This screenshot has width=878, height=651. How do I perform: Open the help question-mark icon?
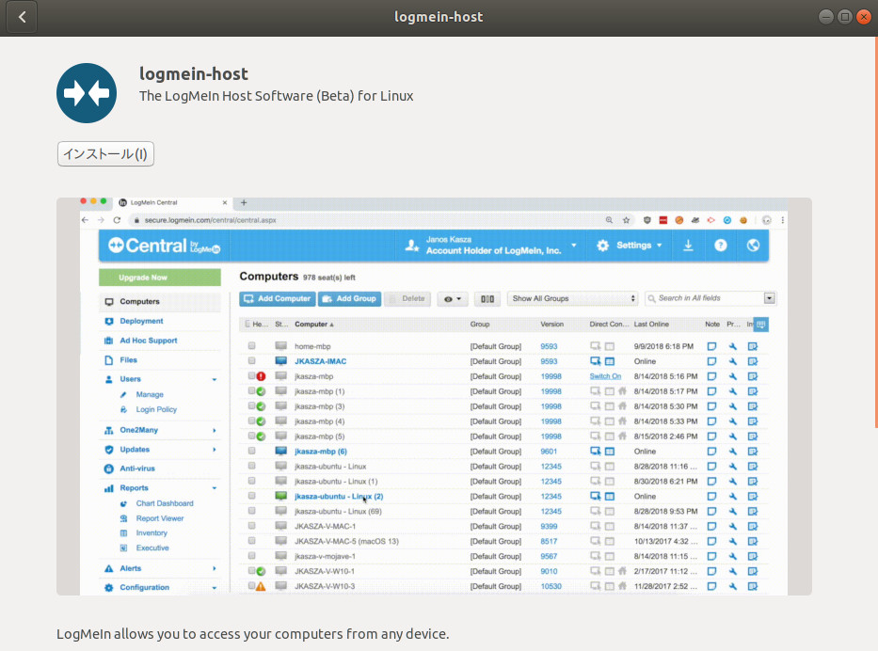pos(721,245)
